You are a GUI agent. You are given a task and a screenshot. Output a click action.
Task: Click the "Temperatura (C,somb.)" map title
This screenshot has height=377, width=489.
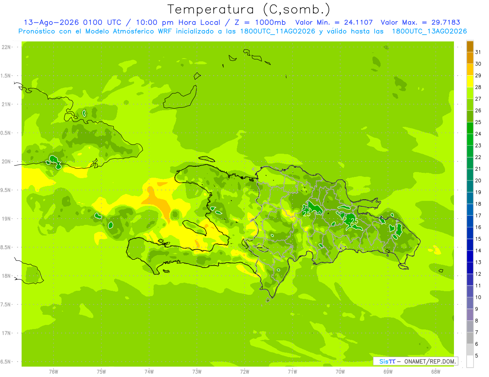click(x=249, y=9)
